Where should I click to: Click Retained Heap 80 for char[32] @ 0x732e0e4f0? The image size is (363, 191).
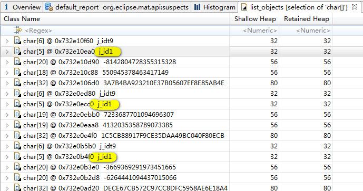tap(327, 136)
